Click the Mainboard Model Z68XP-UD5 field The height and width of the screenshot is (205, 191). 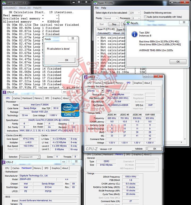pyautogui.click(x=38, y=179)
